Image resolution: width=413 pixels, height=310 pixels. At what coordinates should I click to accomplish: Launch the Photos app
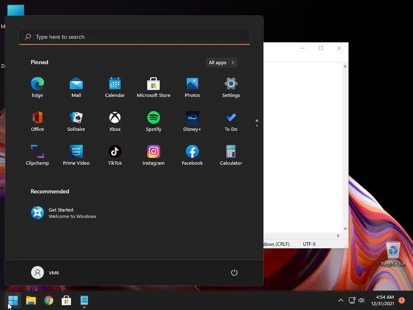click(192, 88)
